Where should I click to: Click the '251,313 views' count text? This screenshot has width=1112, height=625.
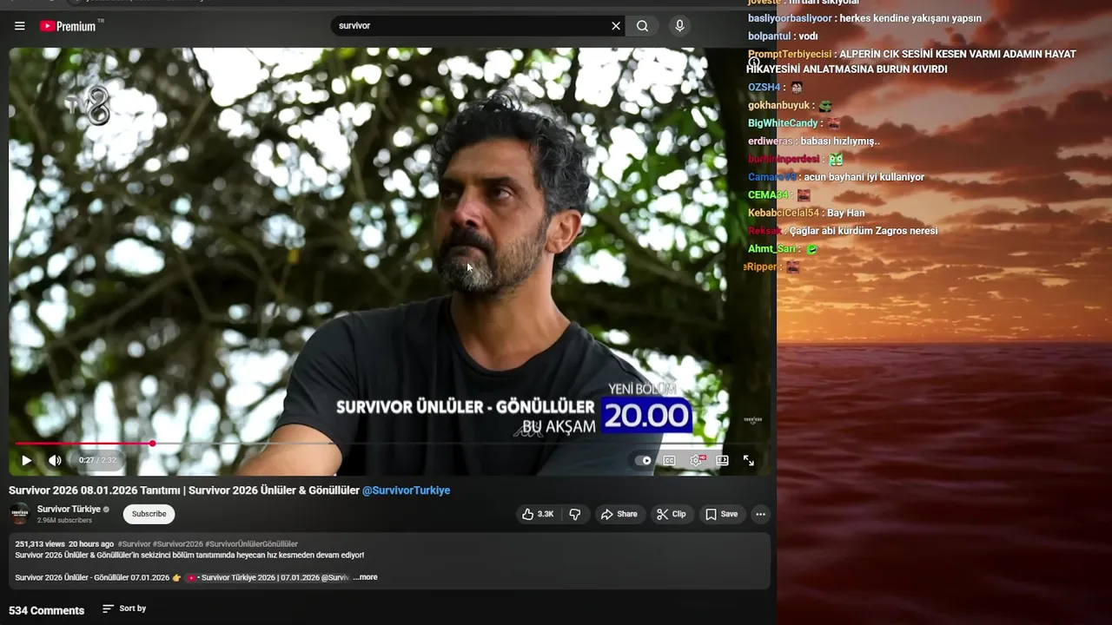pyautogui.click(x=40, y=544)
